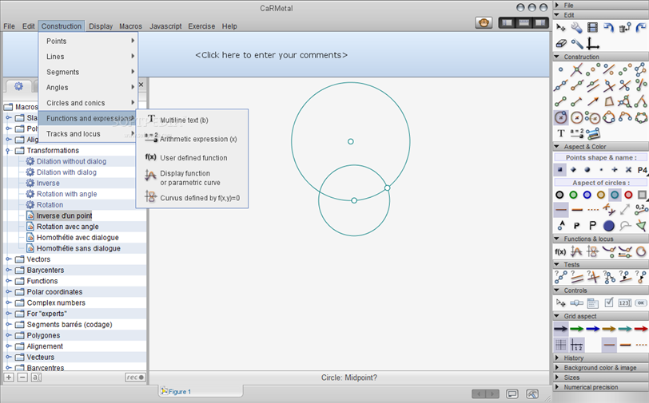Click the center point of the large circle
649x403 pixels.
point(351,141)
